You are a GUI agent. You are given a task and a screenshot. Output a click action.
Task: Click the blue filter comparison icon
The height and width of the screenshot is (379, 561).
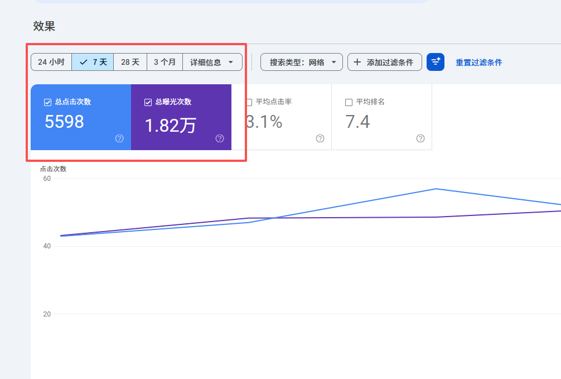(436, 62)
